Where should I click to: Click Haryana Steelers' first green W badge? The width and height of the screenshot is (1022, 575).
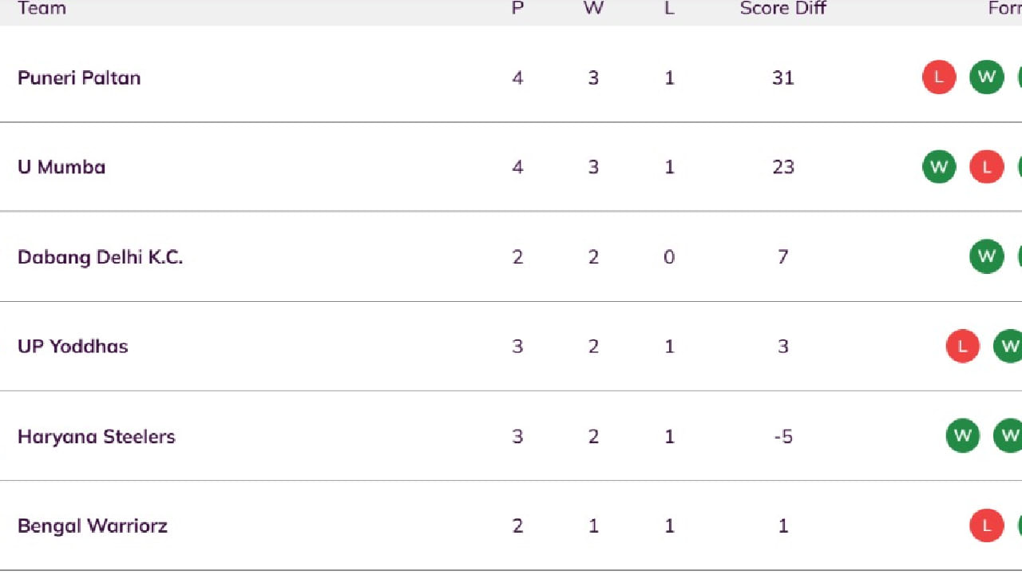pos(963,436)
